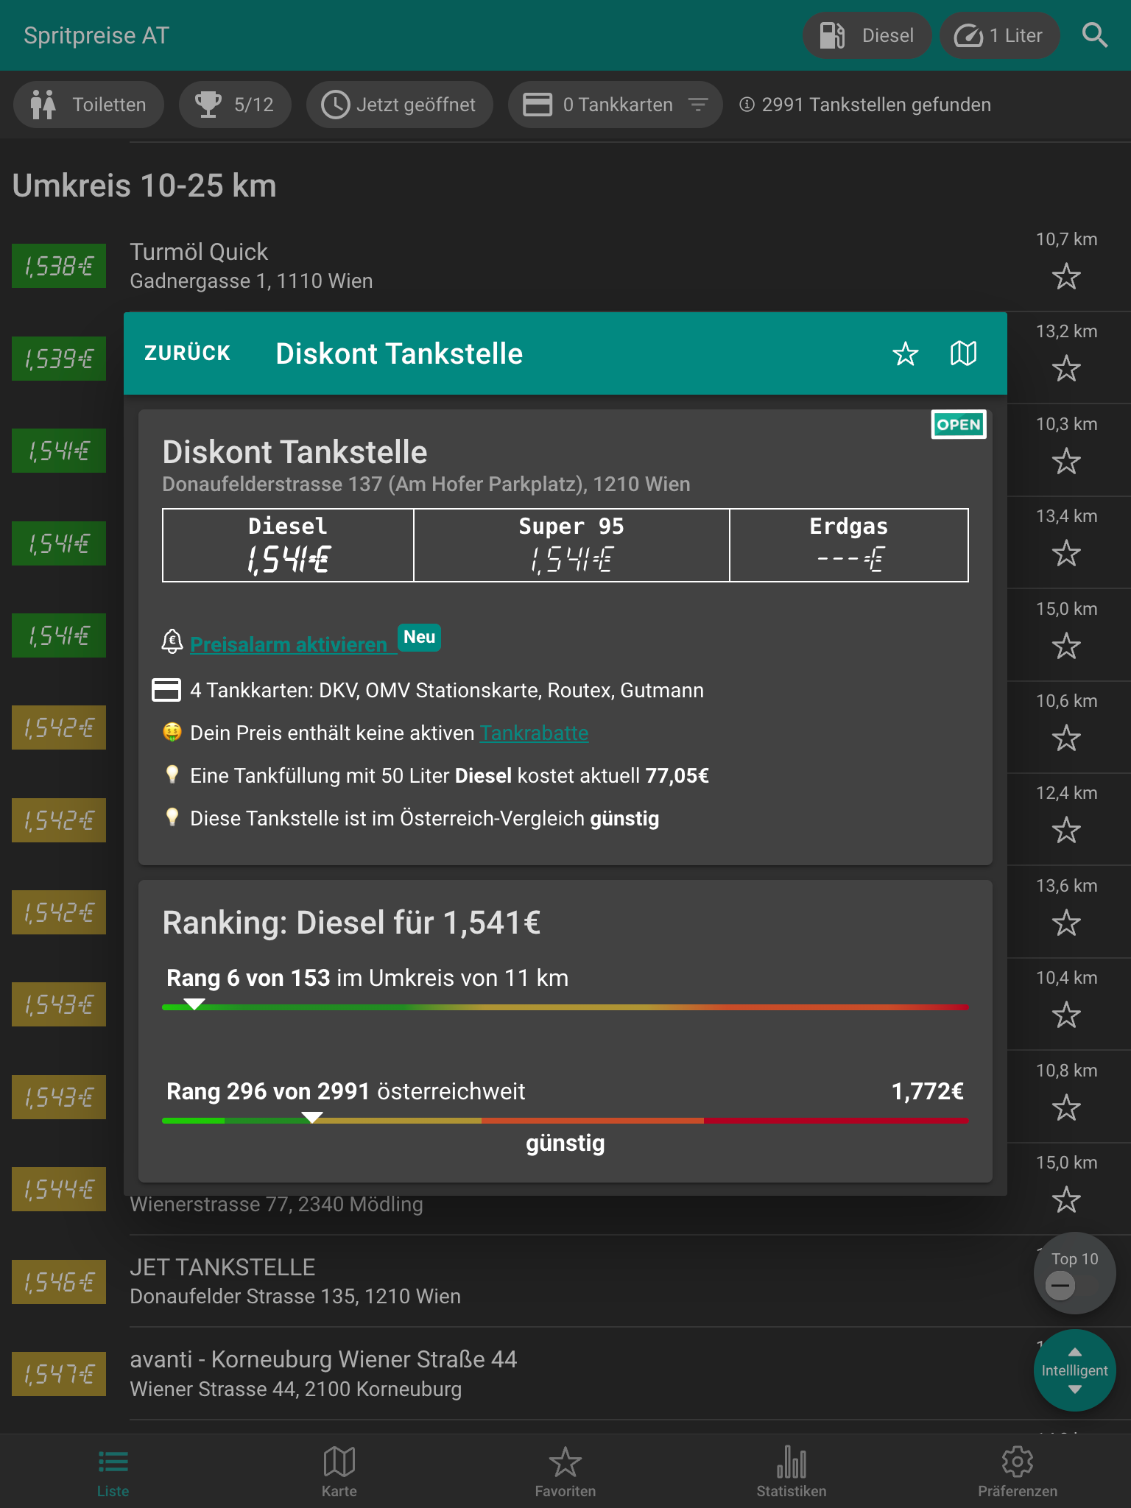
Task: Tap the star under 12,4 km
Action: [1065, 831]
